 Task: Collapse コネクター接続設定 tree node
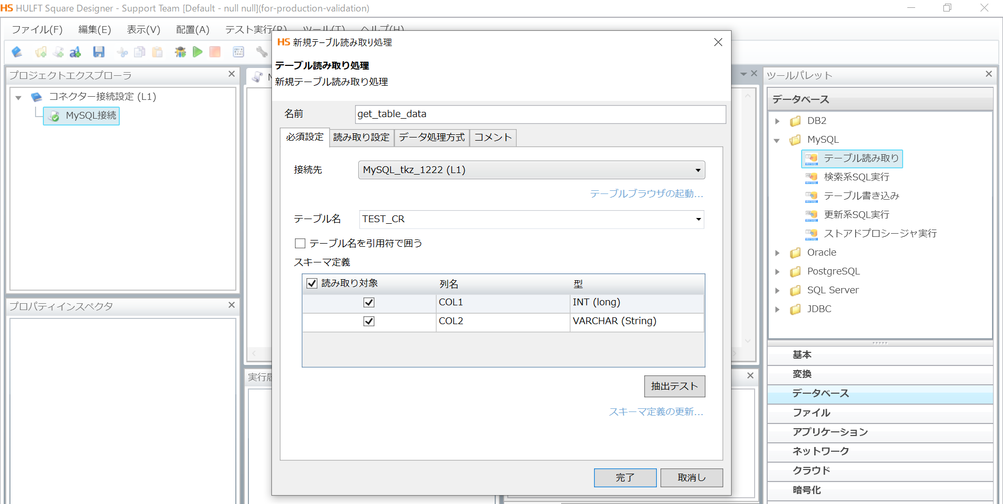18,97
